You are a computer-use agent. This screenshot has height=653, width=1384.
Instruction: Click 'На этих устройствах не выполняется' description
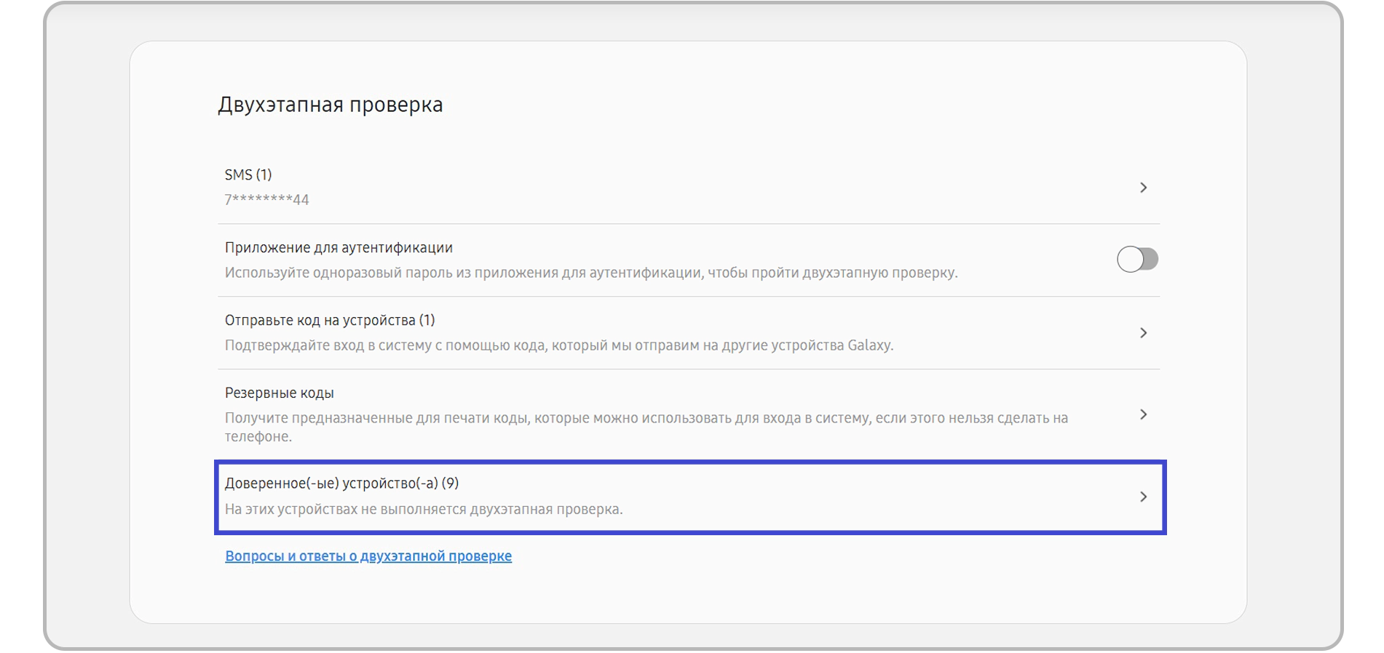424,509
